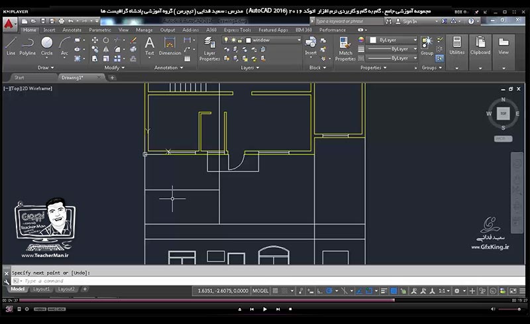530x324 pixels.
Task: Add a new drawing tab with plus button
Action: click(112, 78)
